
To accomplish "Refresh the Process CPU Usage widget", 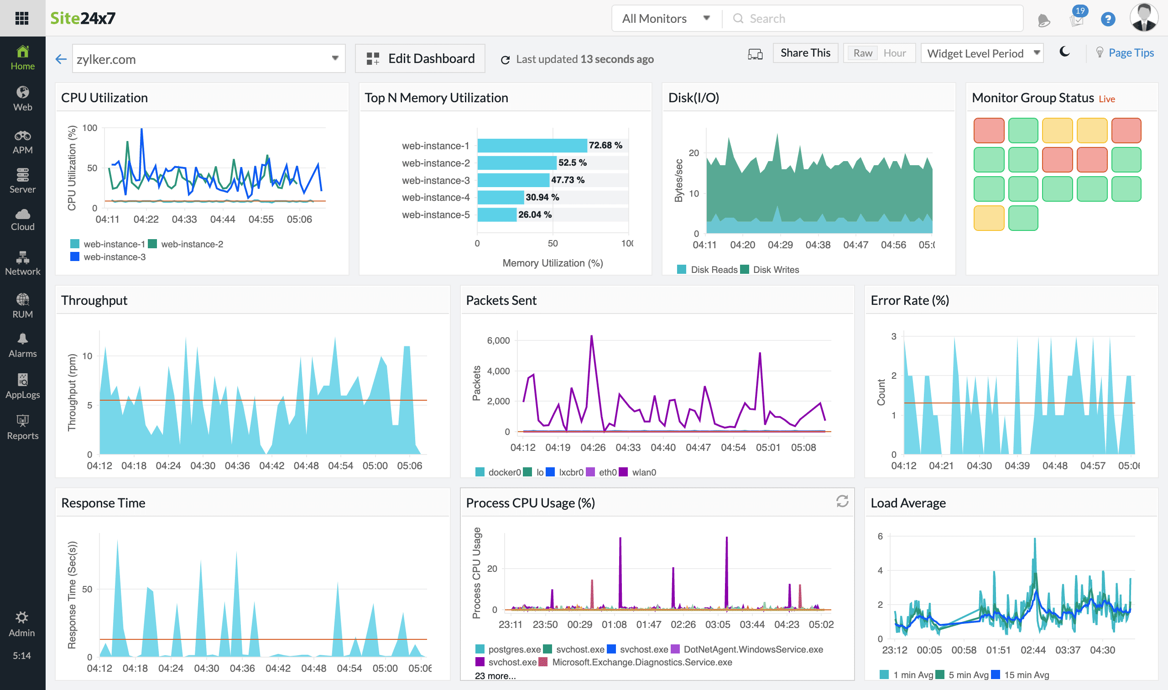I will coord(842,501).
